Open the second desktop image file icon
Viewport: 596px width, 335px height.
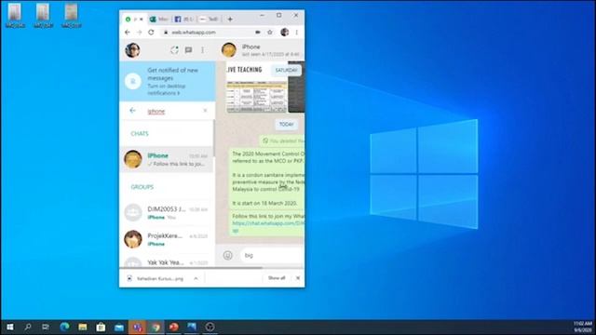coord(43,15)
